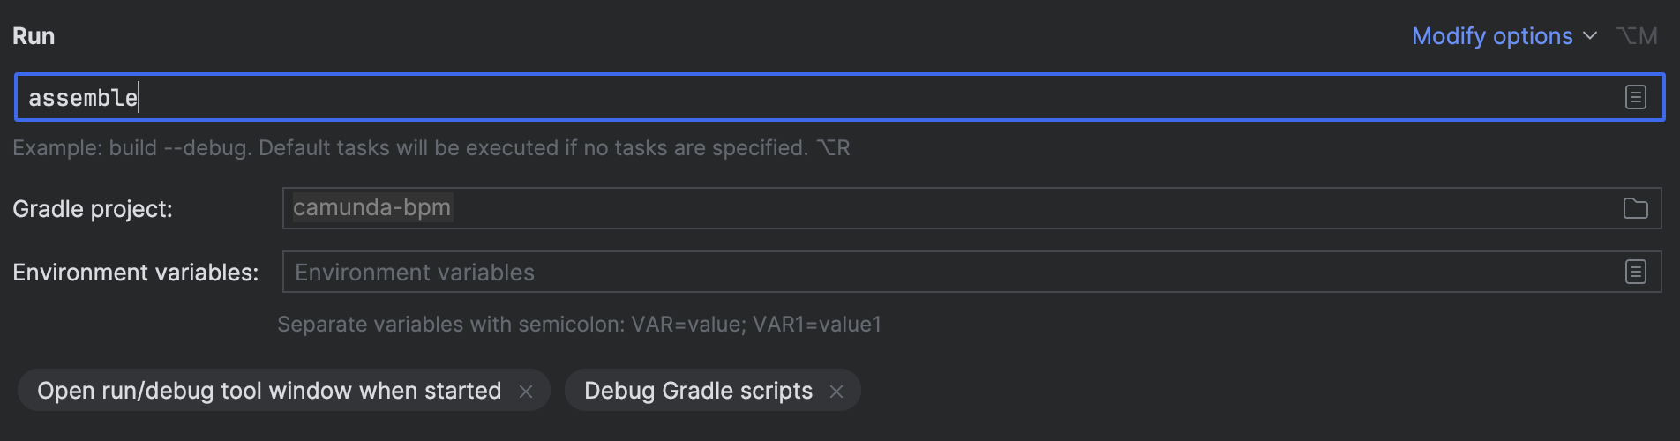
Task: Expand the Run tasks field editor icon
Action: pyautogui.click(x=1635, y=97)
